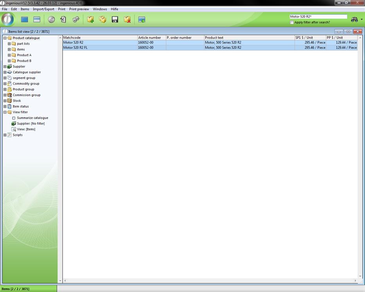The width and height of the screenshot is (365, 292).
Task: Expand the Stock tree node
Action: [5, 101]
